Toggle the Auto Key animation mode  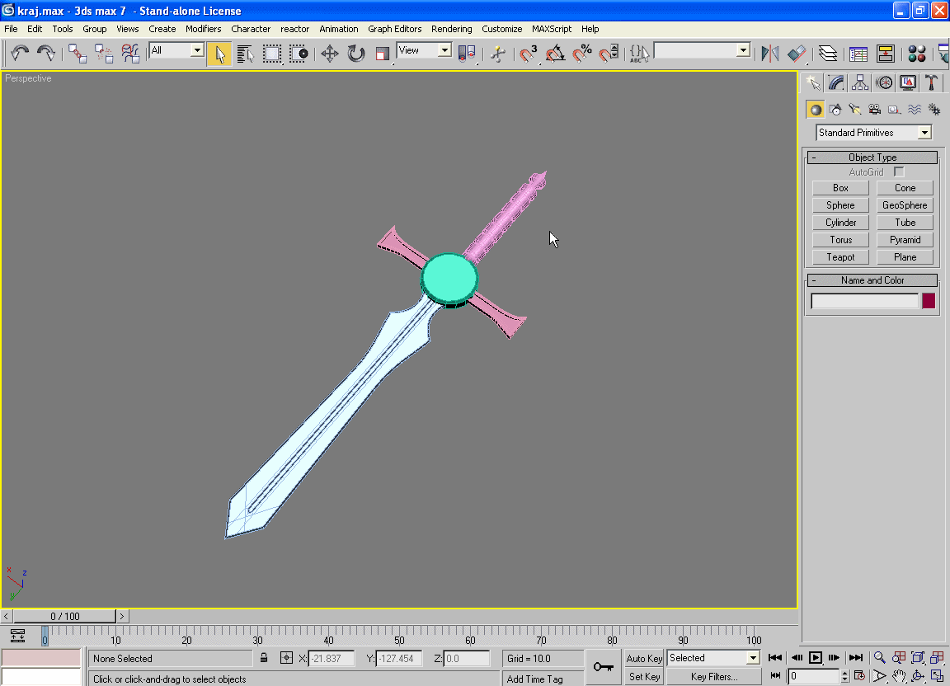644,658
